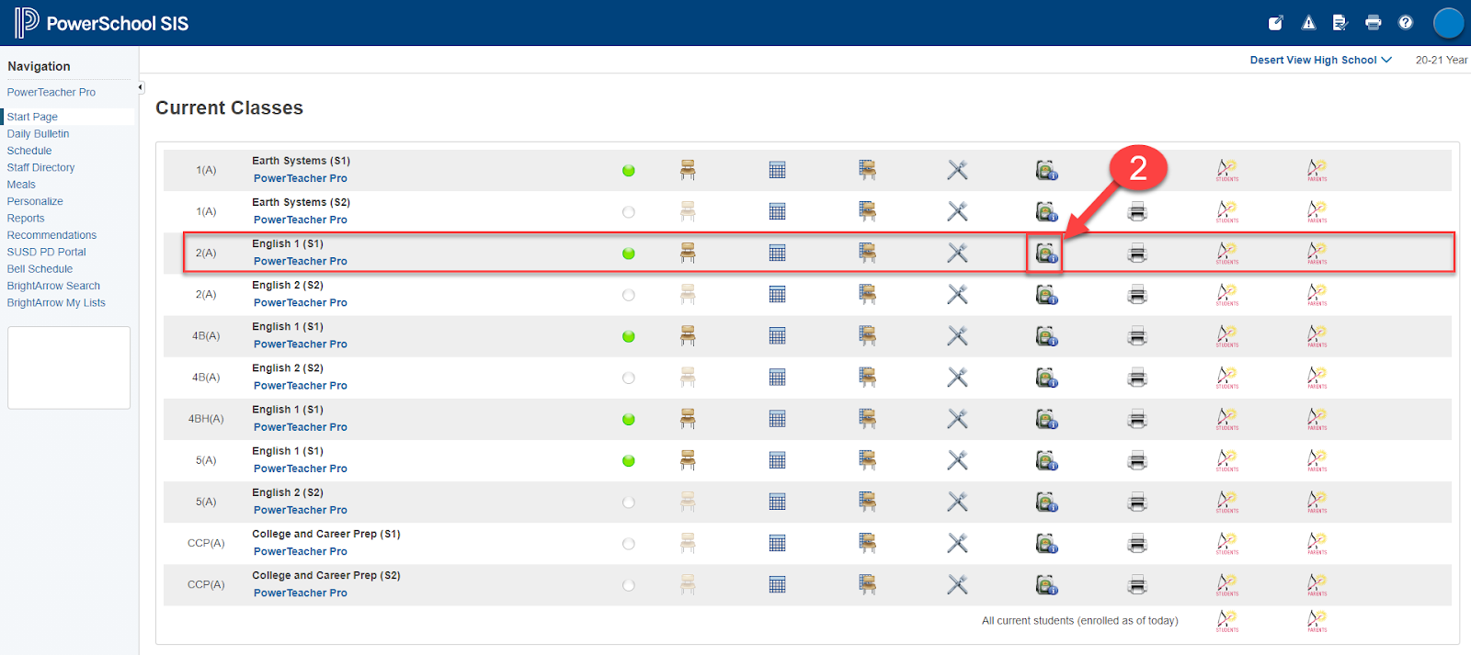
Task: Open seating chart icon for 2(A) English 1 (S1)
Action: tap(867, 253)
